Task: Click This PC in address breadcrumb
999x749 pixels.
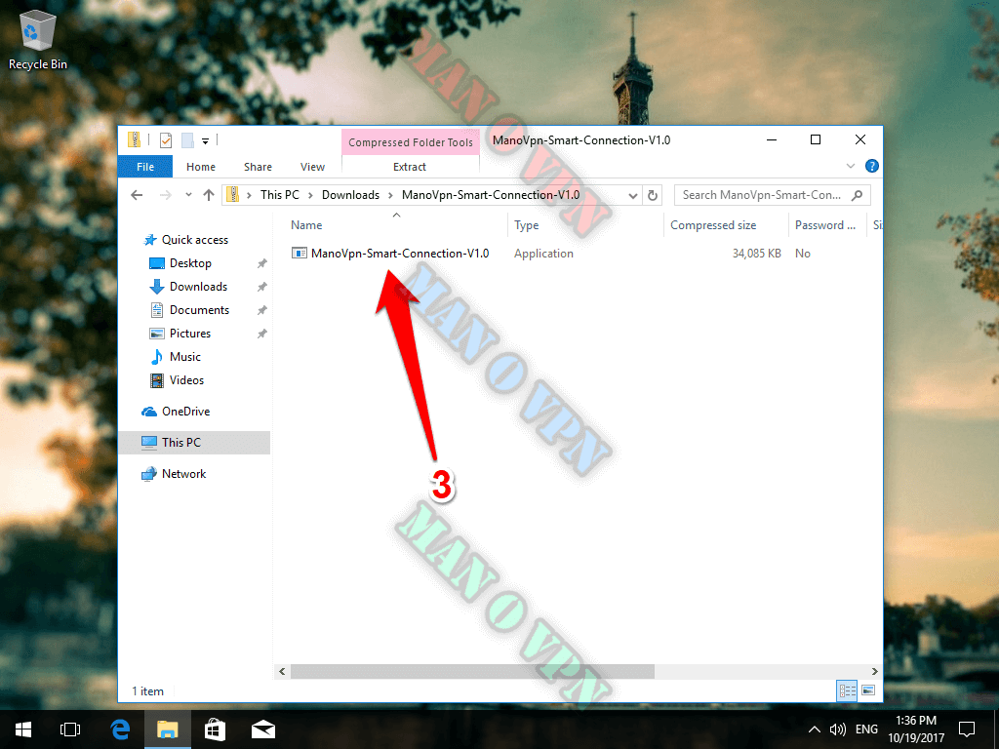Action: [280, 195]
